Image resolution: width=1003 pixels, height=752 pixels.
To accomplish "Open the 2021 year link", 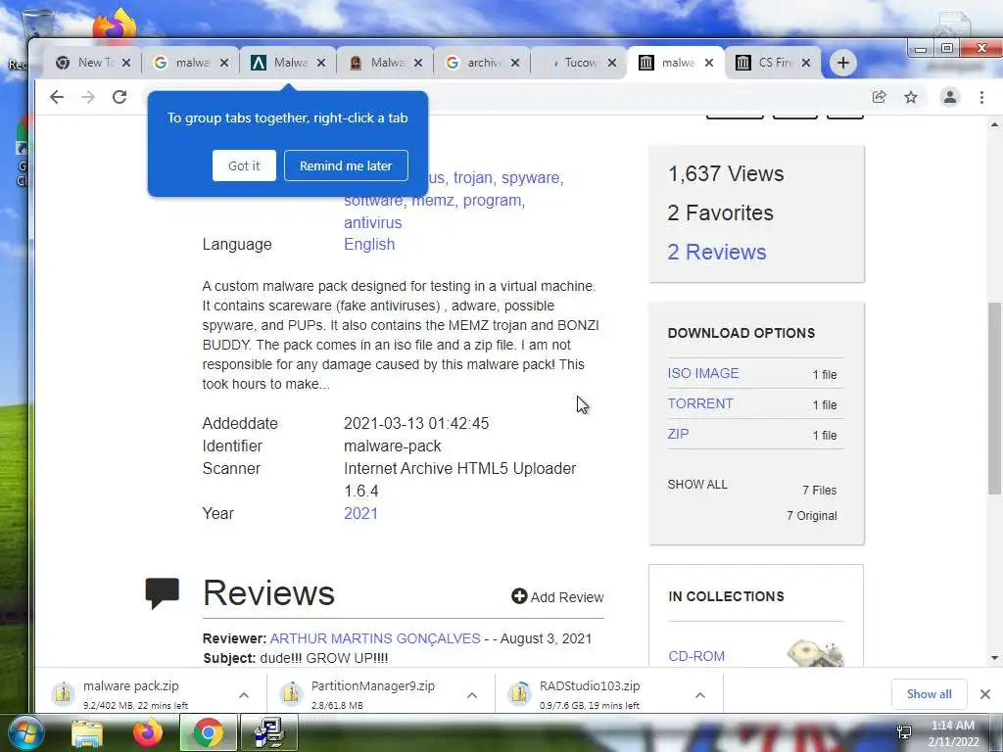I will point(360,513).
